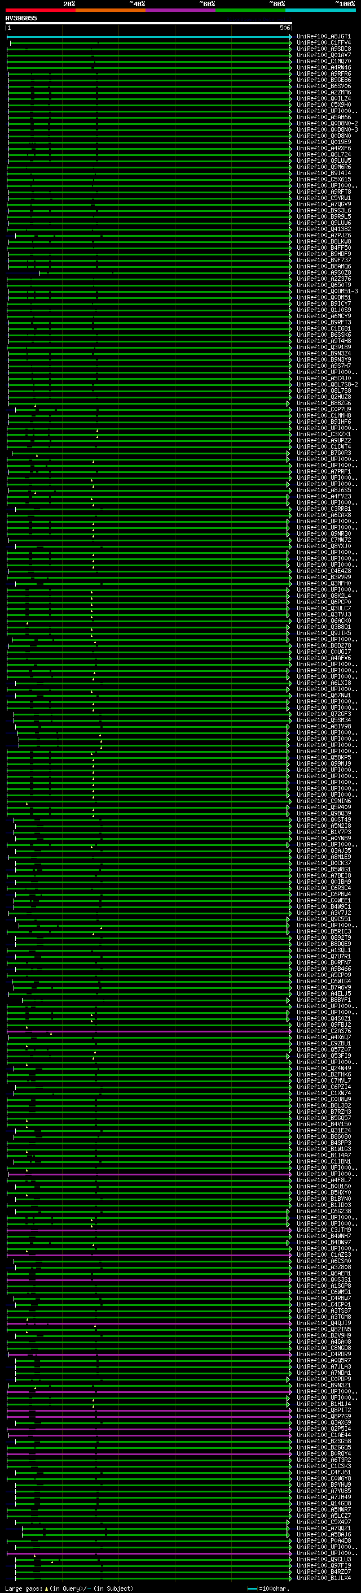This screenshot has width=361, height=1593.
Task: Select hit label UniRef100_A2Z376
Action: (323, 279)
